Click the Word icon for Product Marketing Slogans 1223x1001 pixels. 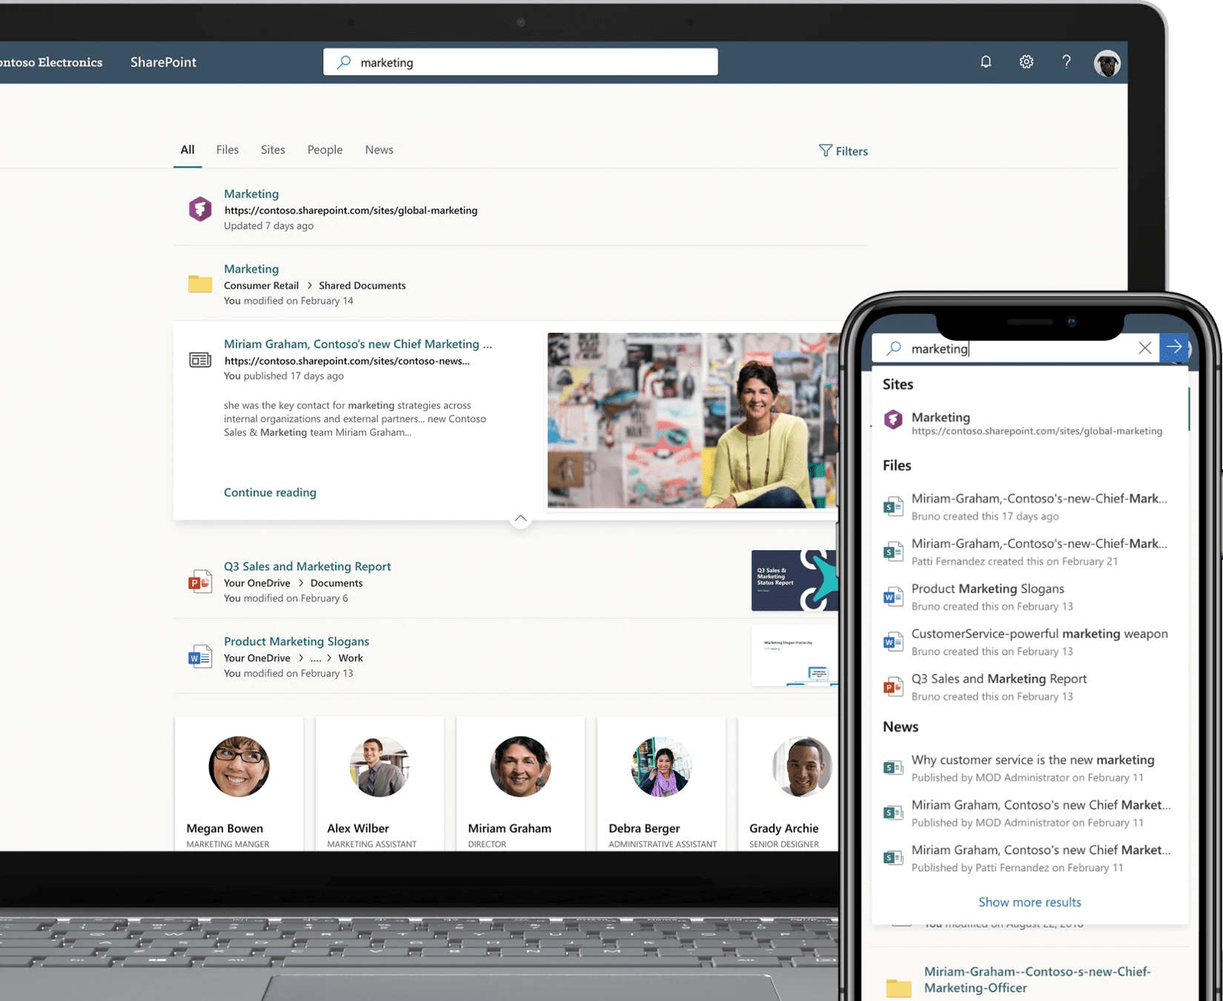point(200,657)
